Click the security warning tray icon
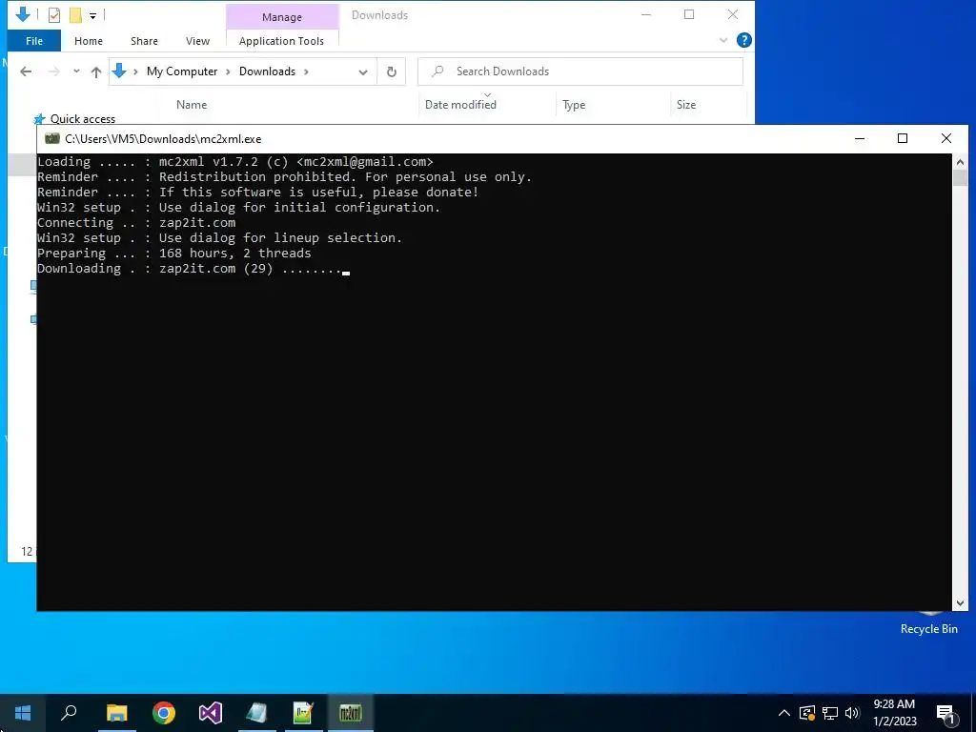The height and width of the screenshot is (732, 976). [807, 713]
